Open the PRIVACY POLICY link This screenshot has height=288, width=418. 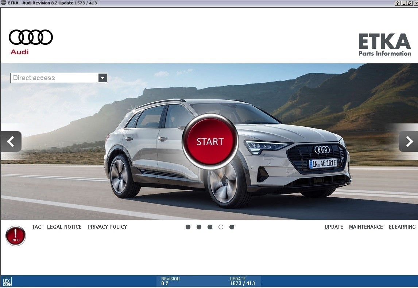[107, 227]
